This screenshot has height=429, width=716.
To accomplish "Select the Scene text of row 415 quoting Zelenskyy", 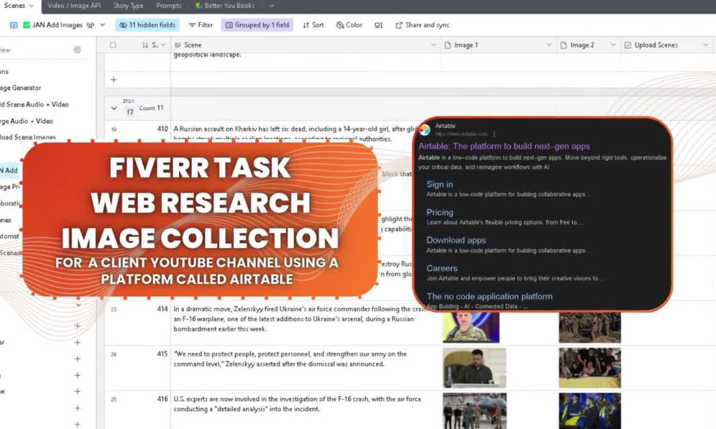I will click(x=290, y=359).
